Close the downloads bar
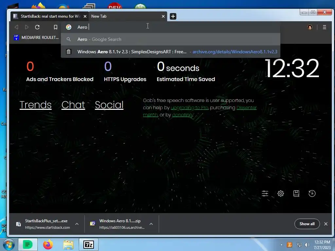The image size is (335, 251). click(326, 224)
